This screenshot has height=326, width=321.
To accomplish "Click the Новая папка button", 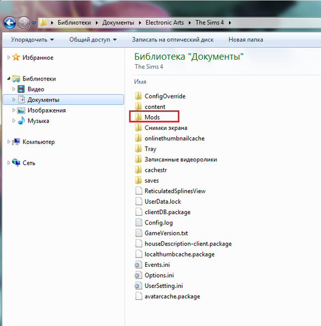I will 245,40.
